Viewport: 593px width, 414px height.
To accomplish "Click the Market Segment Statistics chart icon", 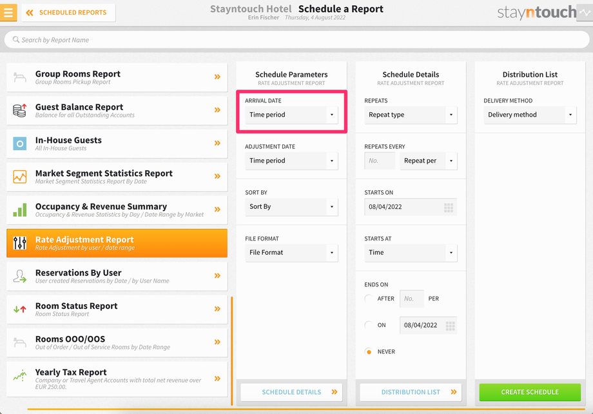I will tap(20, 177).
